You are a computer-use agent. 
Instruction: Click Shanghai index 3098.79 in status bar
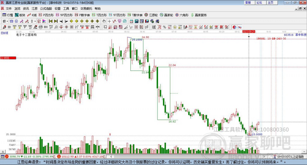pos(15,157)
